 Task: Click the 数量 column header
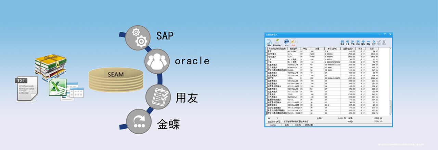pyautogui.click(x=317, y=49)
